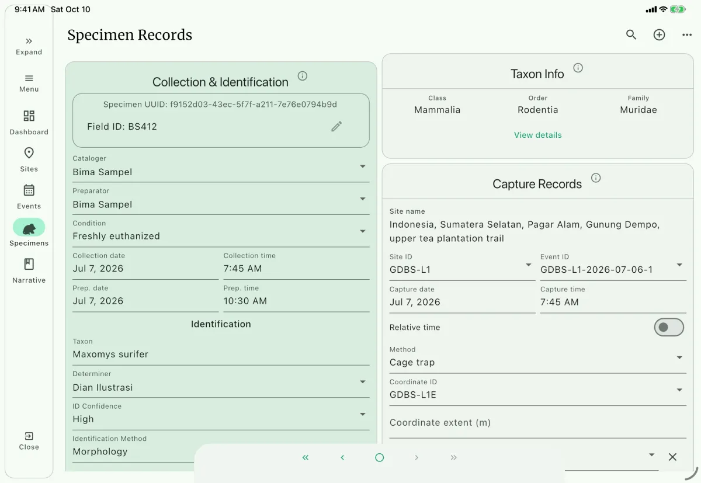Image resolution: width=701 pixels, height=483 pixels.
Task: Click the Mammalia class value
Action: pos(437,110)
